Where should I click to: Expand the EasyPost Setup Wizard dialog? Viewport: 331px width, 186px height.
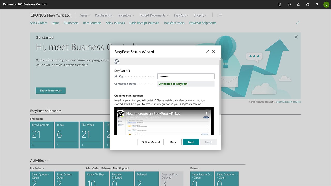pos(207,52)
